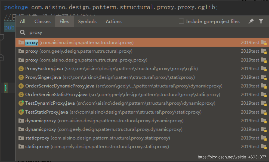Enable Include non-project files checkbox
Viewport: 269px width, 162px height.
click(181, 21)
